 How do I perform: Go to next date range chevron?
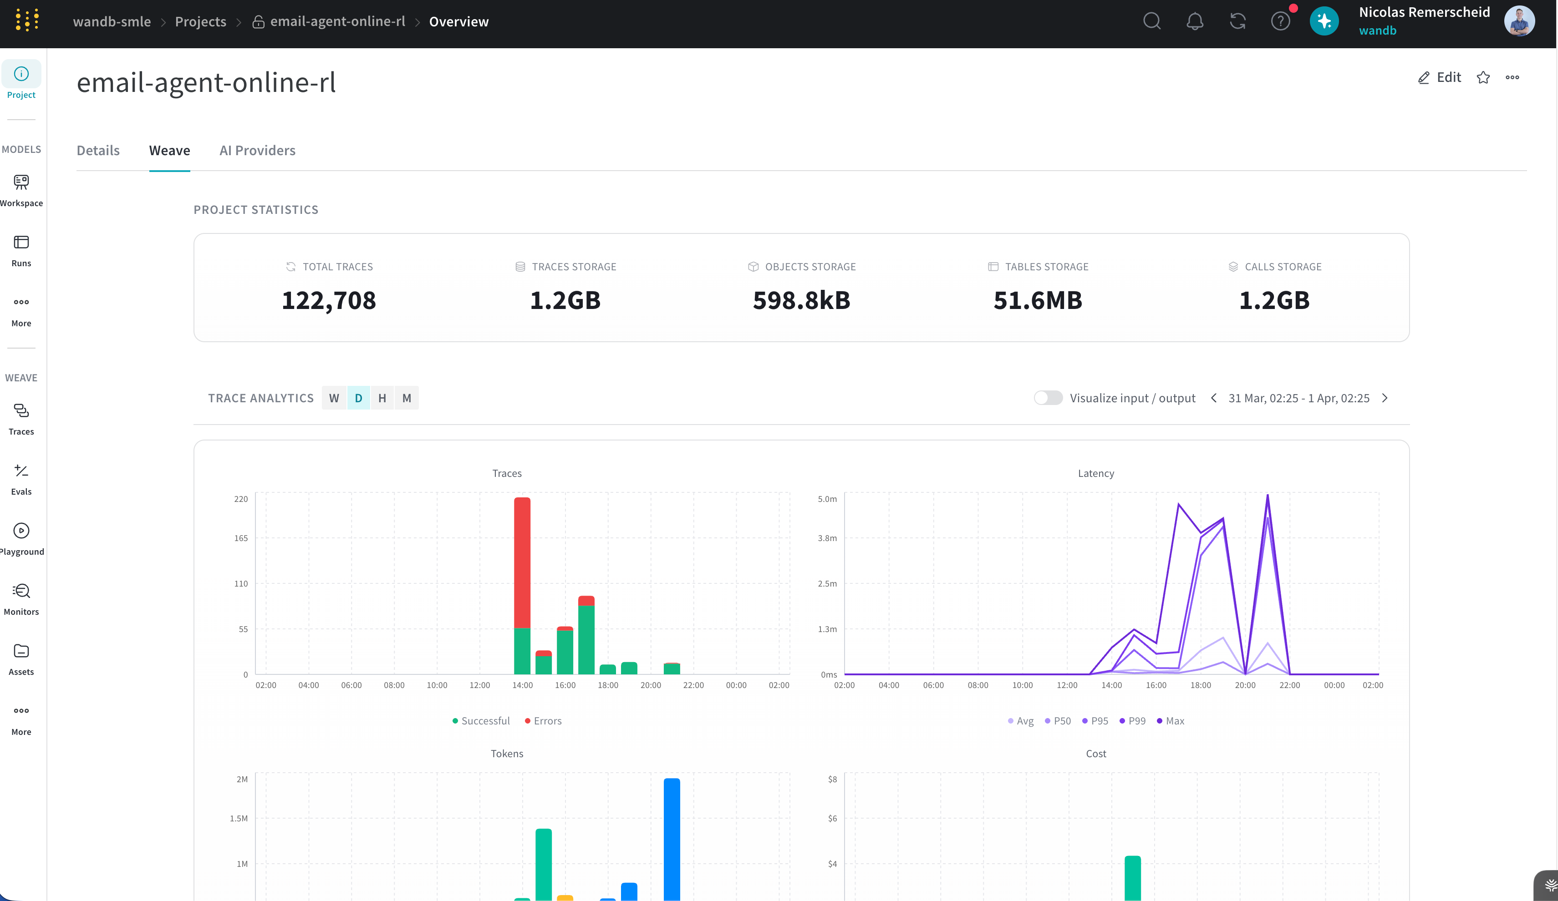coord(1385,398)
